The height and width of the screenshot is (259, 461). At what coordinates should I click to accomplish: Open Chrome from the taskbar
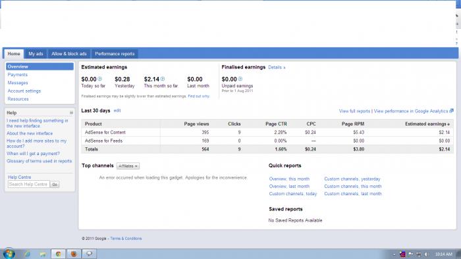point(58,254)
